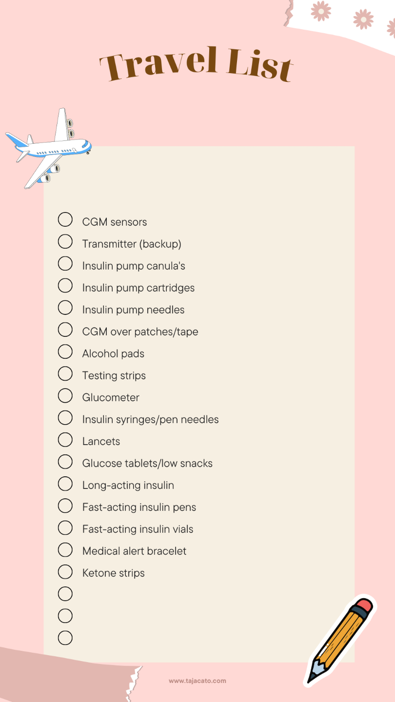Tick the Lancets checkbox
Screen dimensions: 395x702
click(x=65, y=439)
